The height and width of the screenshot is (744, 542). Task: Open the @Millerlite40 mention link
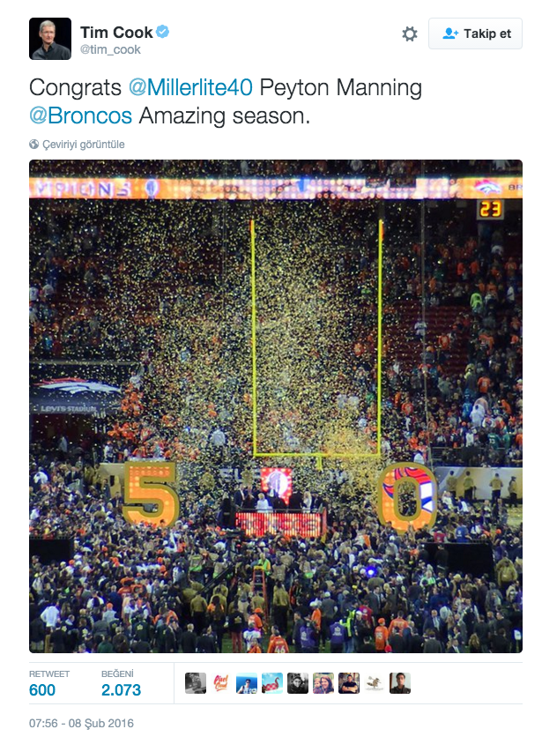click(190, 87)
